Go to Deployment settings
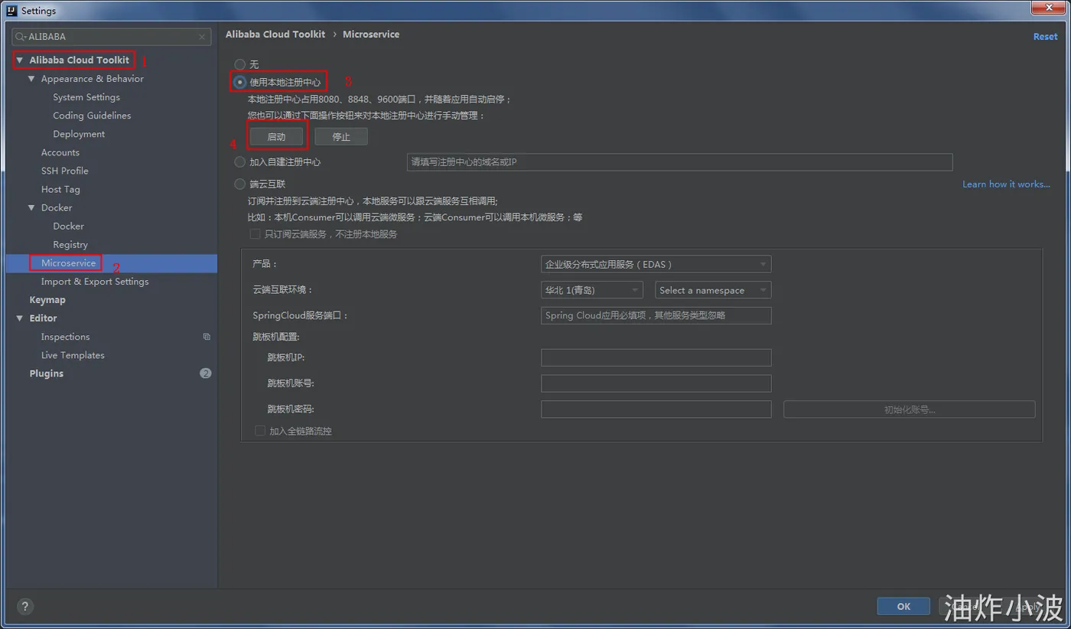 pos(79,134)
